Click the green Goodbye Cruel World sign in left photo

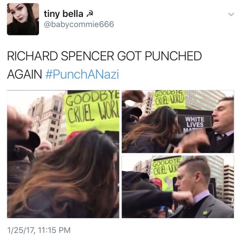(x=92, y=111)
